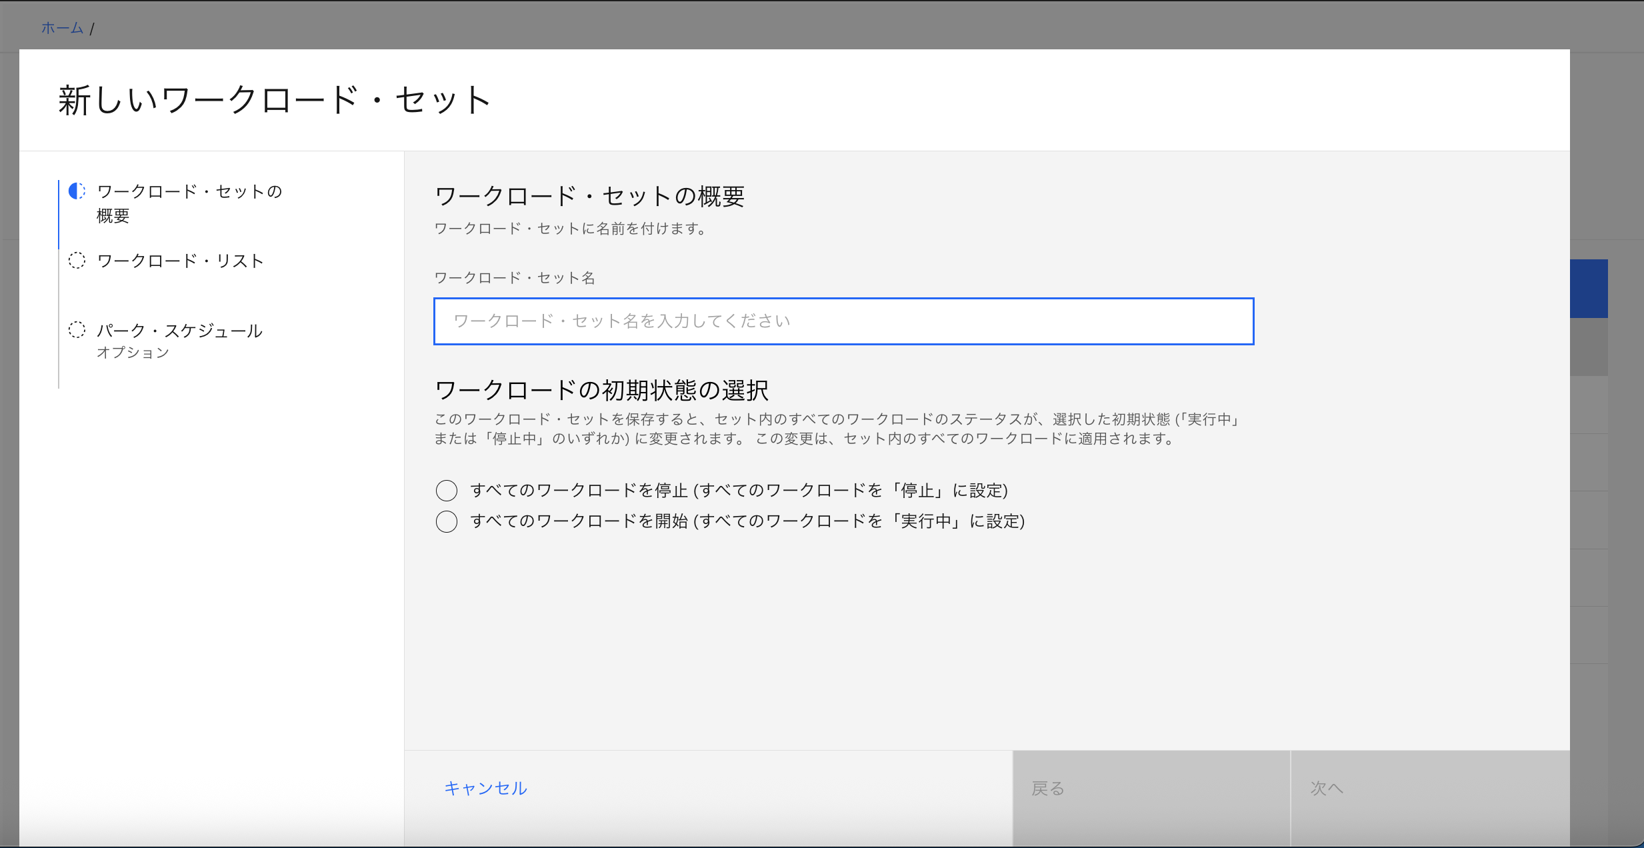This screenshot has height=848, width=1644.
Task: Select the ワークロード・セットの概要 step label
Action: (189, 203)
